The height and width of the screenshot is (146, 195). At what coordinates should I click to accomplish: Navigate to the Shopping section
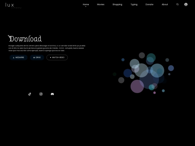117,4
